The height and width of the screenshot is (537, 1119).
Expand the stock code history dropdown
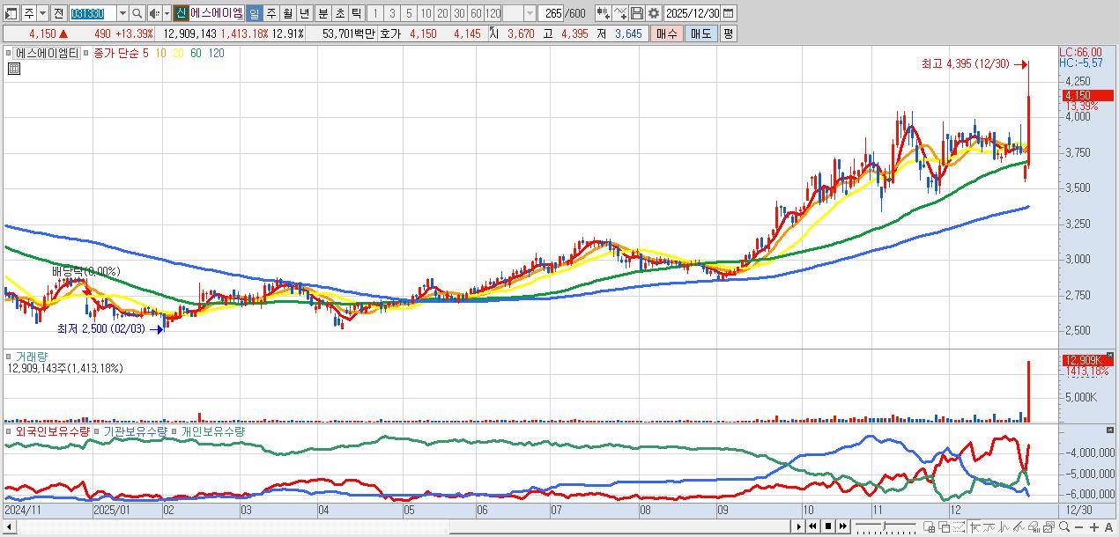[122, 13]
